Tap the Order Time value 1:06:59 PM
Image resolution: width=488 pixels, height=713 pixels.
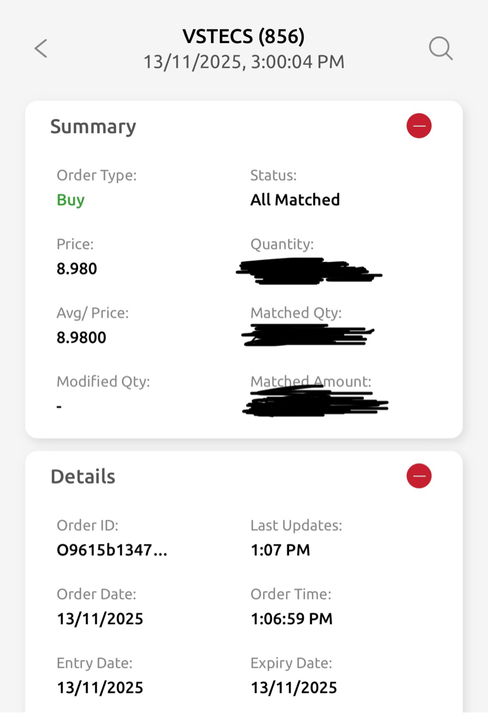click(291, 619)
